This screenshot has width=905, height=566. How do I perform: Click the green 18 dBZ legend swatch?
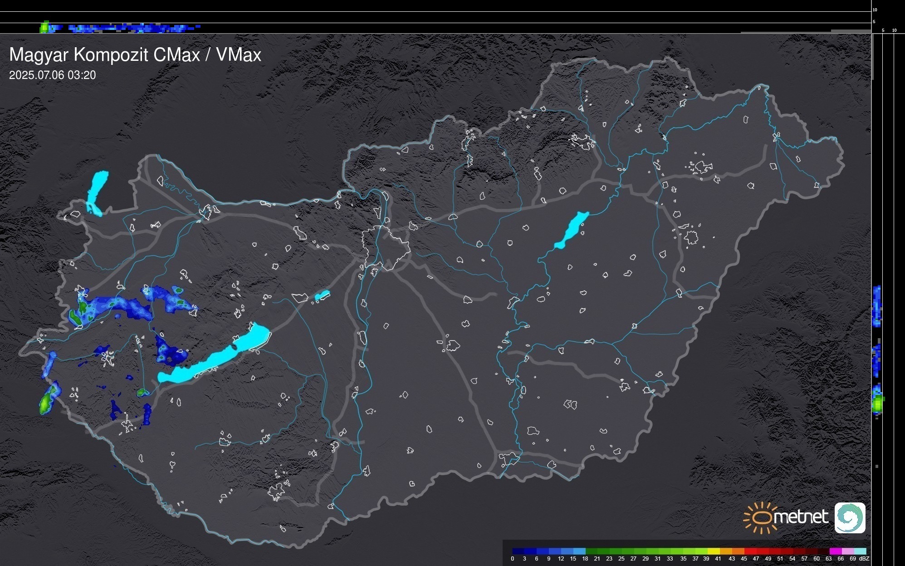pos(592,551)
